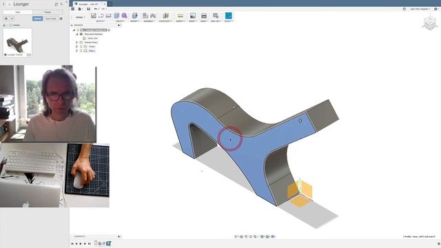Click the Insert image icon
This screenshot has height=248, width=441.
coord(193,16)
